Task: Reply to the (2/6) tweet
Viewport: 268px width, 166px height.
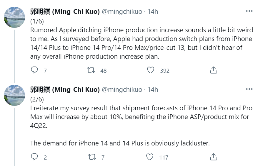Action: 34,157
